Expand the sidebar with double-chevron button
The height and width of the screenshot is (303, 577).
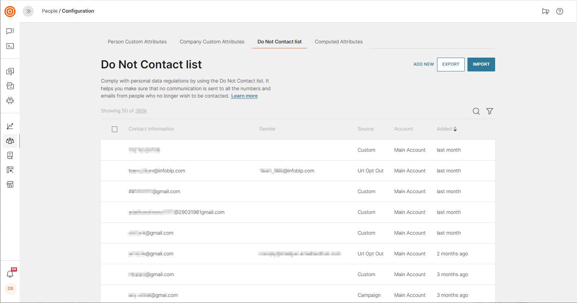coord(28,12)
